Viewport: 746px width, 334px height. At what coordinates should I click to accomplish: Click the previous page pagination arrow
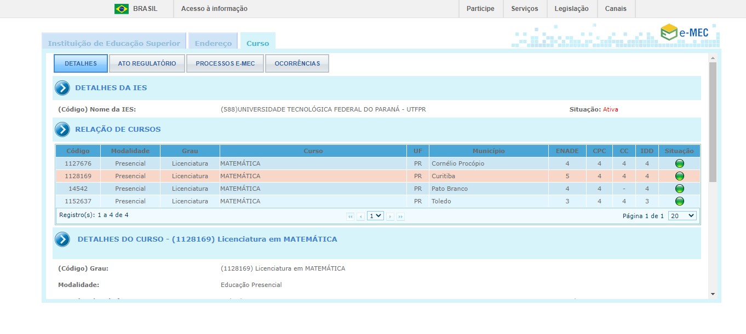(x=360, y=216)
